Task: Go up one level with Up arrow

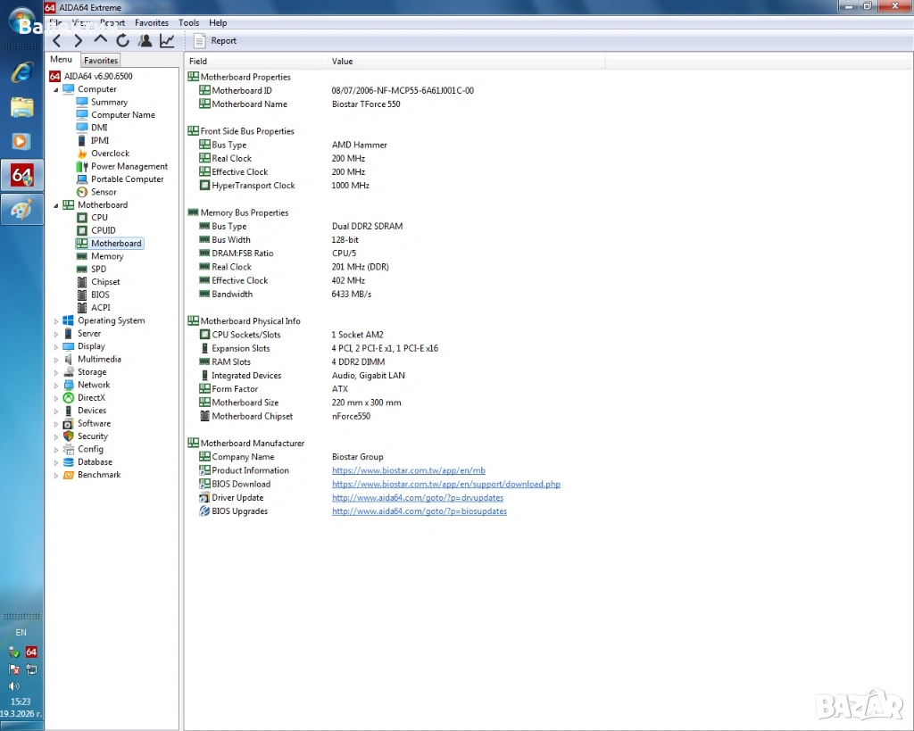Action: click(x=100, y=40)
